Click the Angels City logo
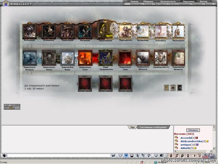Viewport: 218px width, 164px height. [17, 4]
